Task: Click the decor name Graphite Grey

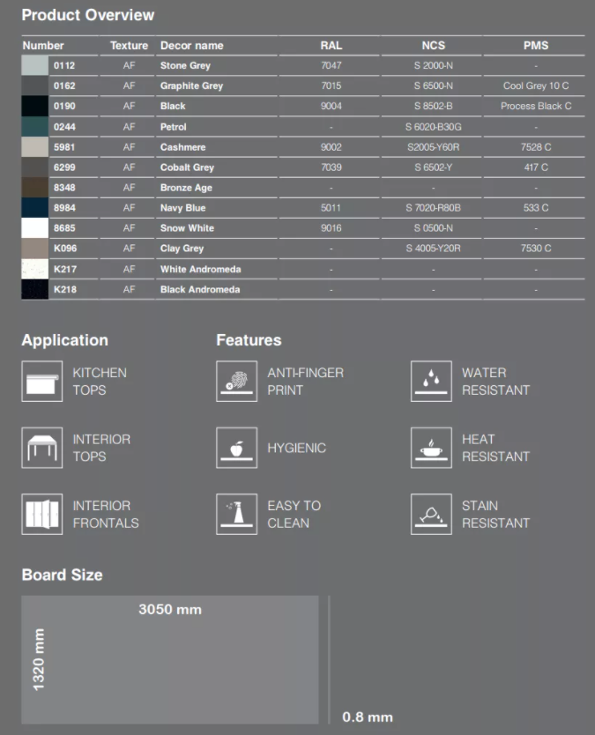Action: (x=192, y=85)
